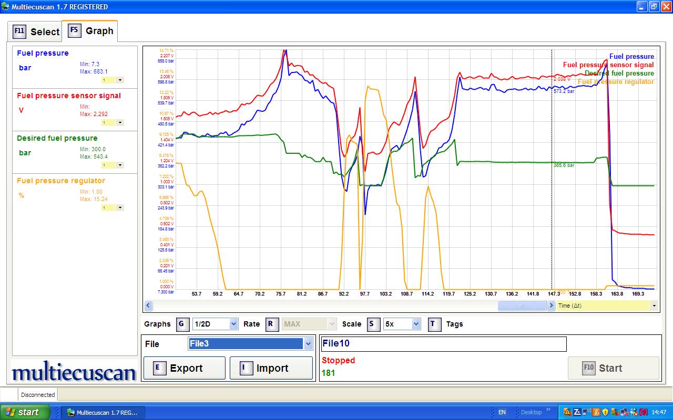Click the Disconnected status bar entry

[38, 395]
